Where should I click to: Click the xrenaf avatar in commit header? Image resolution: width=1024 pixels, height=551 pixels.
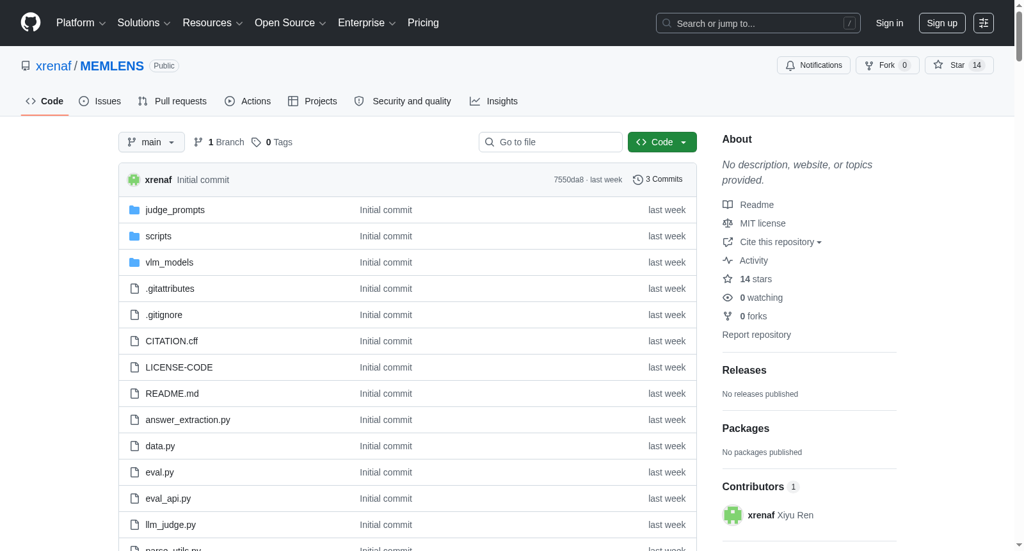pyautogui.click(x=134, y=180)
